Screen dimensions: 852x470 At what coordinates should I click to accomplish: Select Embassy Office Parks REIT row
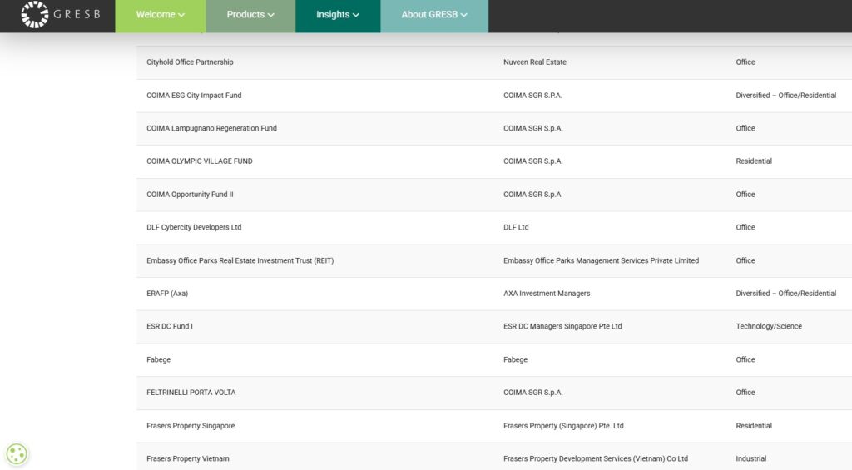click(240, 260)
